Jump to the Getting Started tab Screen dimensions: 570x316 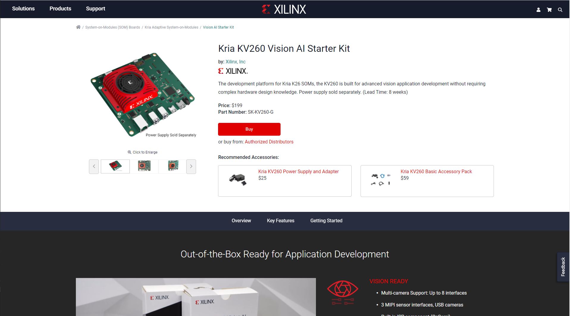[326, 220]
